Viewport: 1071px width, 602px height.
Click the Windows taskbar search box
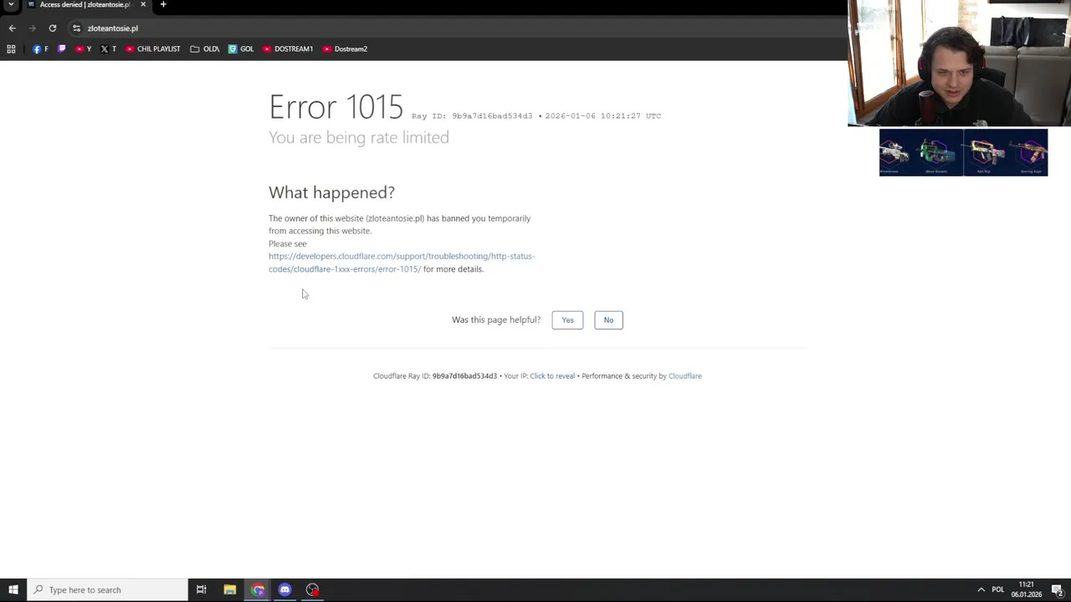[x=107, y=590]
